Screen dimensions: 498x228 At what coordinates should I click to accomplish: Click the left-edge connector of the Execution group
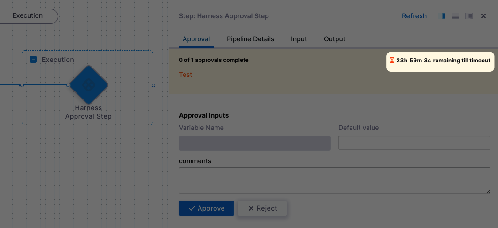click(22, 85)
